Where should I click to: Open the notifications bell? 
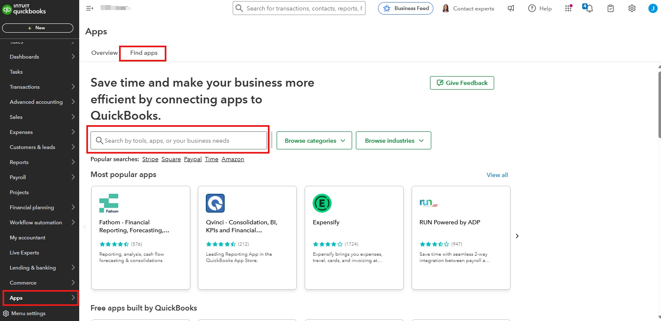coord(589,8)
